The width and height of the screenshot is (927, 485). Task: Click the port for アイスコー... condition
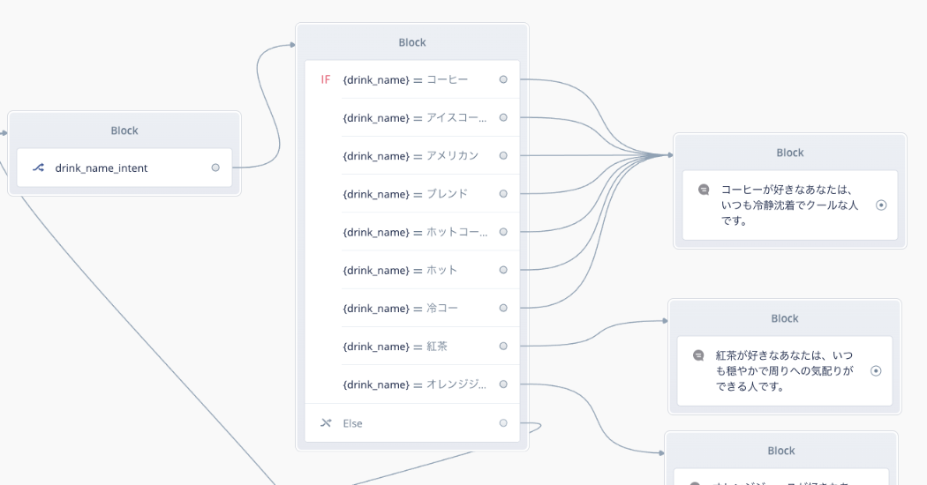tap(503, 117)
